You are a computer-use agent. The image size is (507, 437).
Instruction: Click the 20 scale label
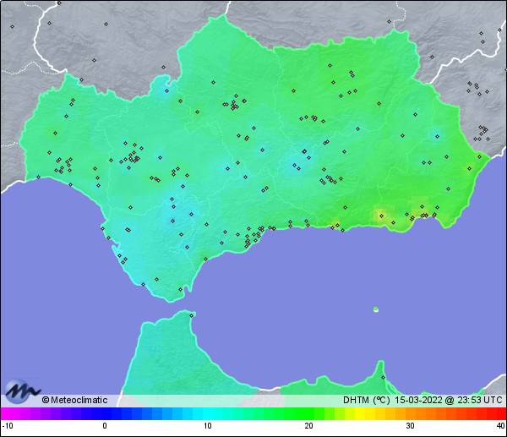tap(308, 426)
